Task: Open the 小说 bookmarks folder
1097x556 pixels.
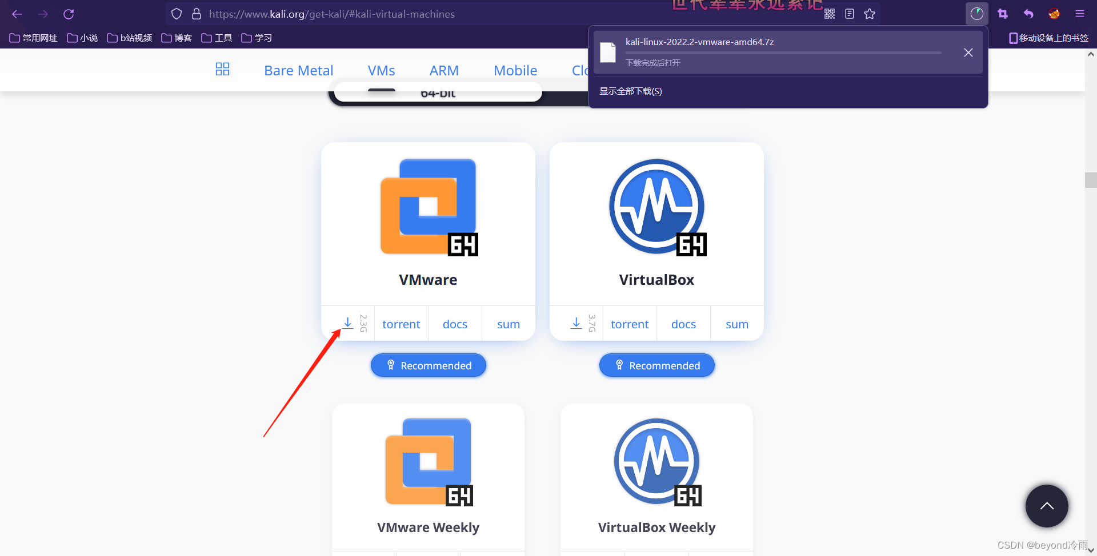Action: [82, 38]
